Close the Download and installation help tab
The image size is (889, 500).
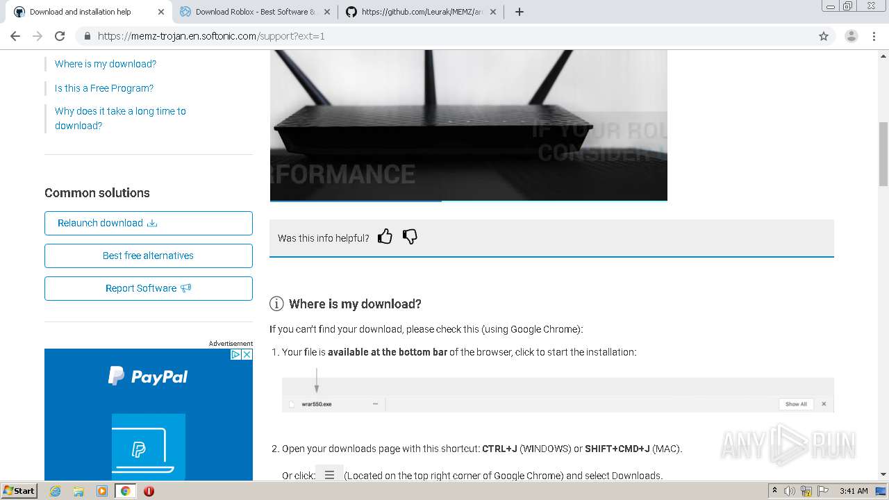coord(161,12)
